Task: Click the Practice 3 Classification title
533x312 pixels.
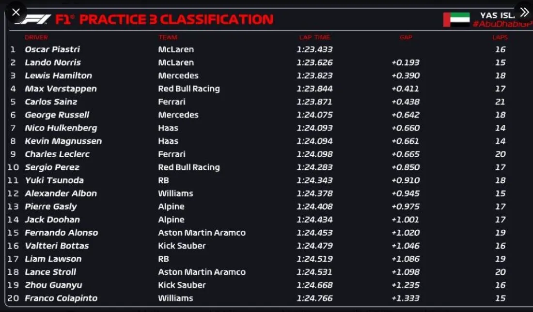Action: pos(164,19)
